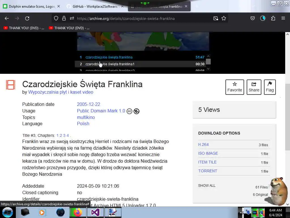Viewport: 290px width, 218px height.
Task: Open second THANK YOU! (DVD) bookmark
Action: pos(69,28)
